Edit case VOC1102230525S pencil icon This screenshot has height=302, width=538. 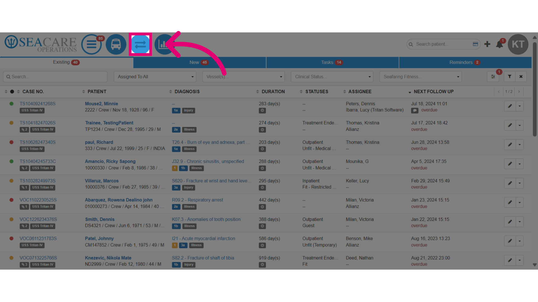click(x=510, y=202)
